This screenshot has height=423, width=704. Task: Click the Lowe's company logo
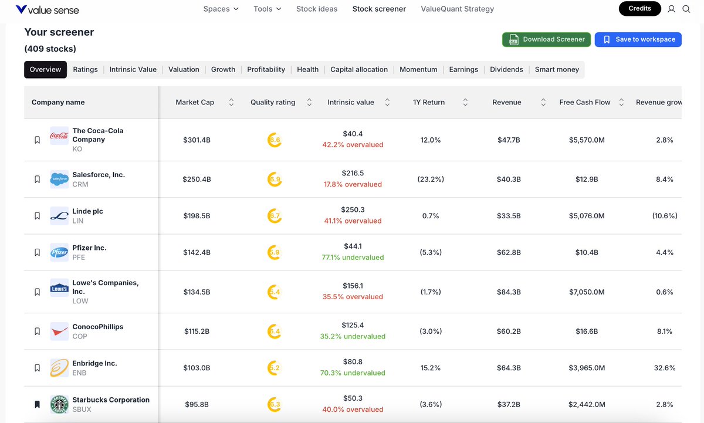pyautogui.click(x=59, y=289)
